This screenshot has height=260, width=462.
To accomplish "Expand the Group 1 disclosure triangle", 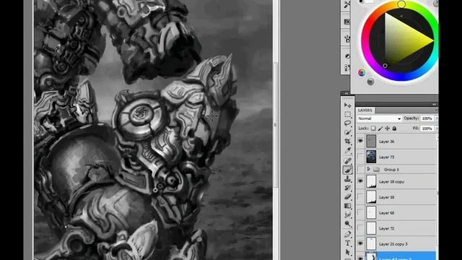I will click(x=368, y=169).
